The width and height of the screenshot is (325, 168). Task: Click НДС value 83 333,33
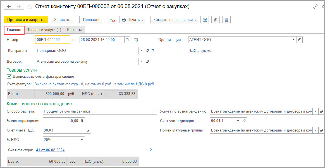pyautogui.click(x=121, y=94)
